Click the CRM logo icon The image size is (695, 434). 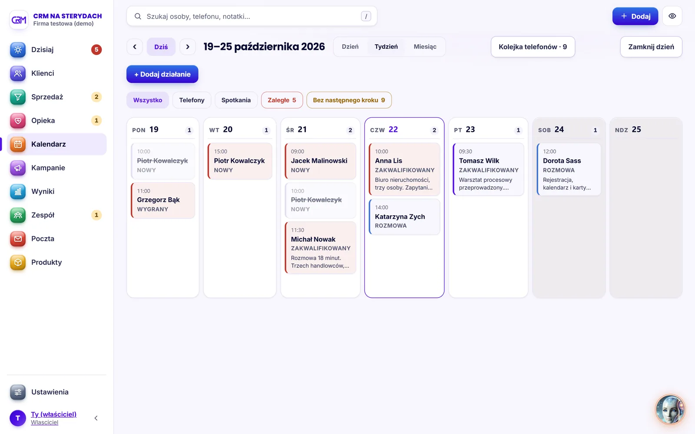19,20
